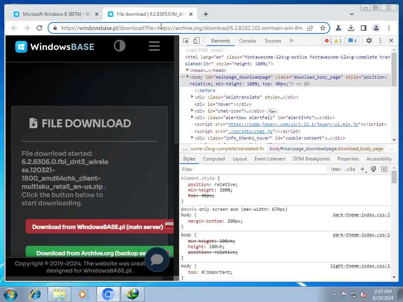Open the Chrome profile avatar
The width and height of the screenshot is (403, 302).
(x=376, y=28)
